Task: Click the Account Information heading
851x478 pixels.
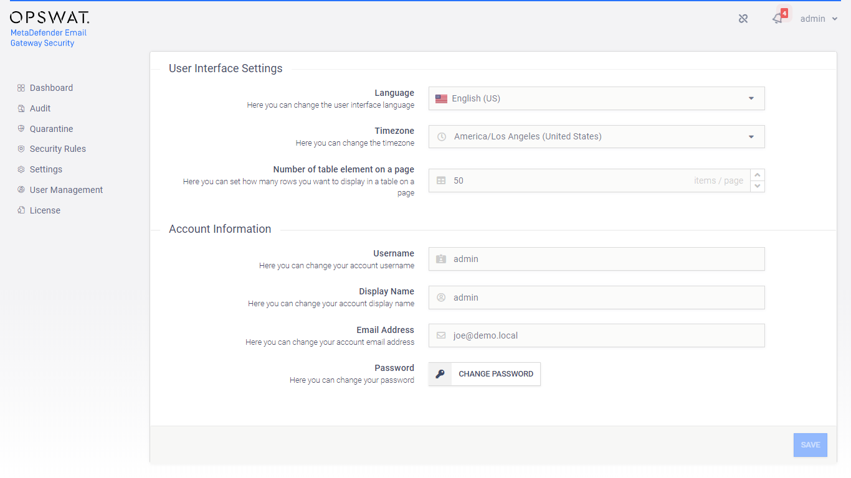Action: (x=220, y=229)
